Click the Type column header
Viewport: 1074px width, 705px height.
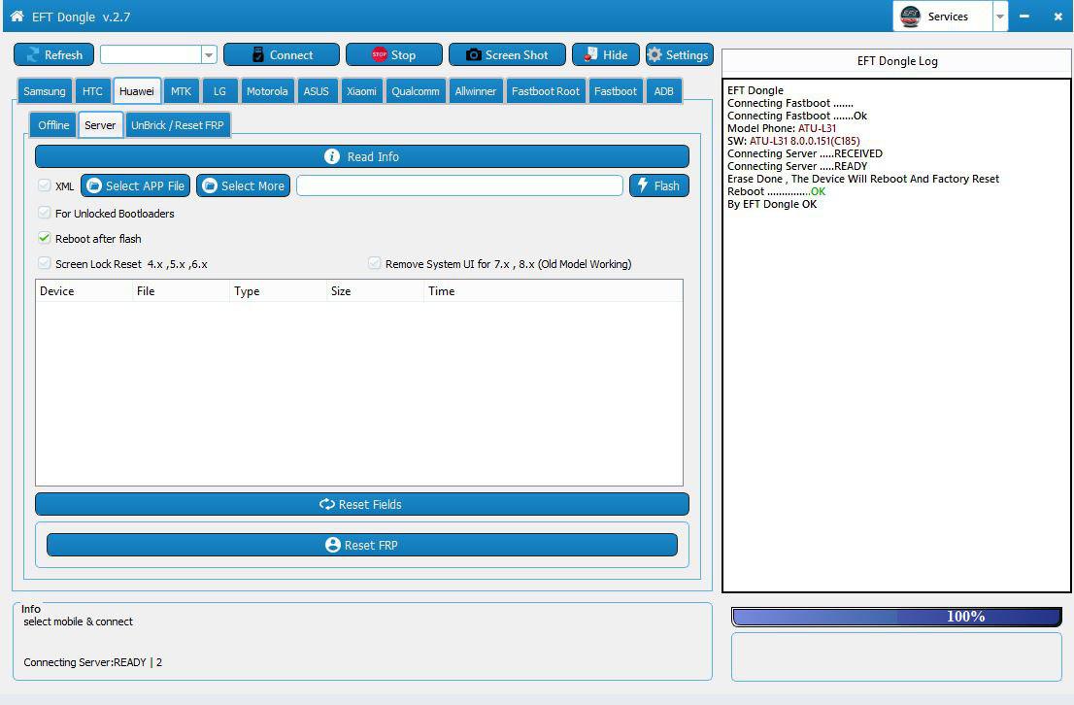[279, 291]
